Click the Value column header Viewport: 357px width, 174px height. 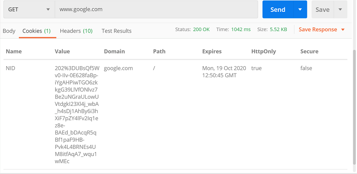[62, 51]
